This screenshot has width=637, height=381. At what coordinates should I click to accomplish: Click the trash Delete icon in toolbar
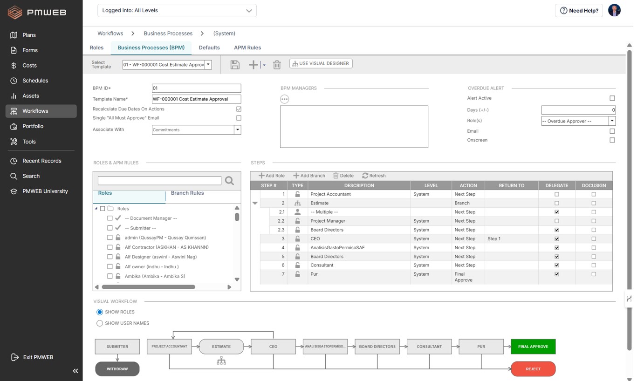[x=277, y=65]
